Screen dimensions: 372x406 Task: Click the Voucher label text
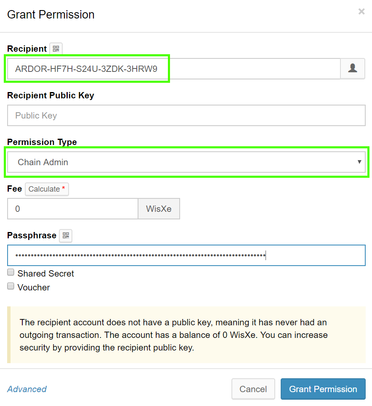pos(34,287)
